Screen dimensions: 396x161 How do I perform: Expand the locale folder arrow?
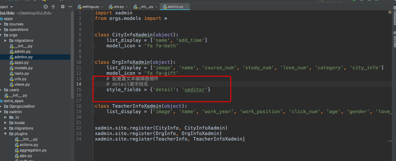tap(5, 123)
